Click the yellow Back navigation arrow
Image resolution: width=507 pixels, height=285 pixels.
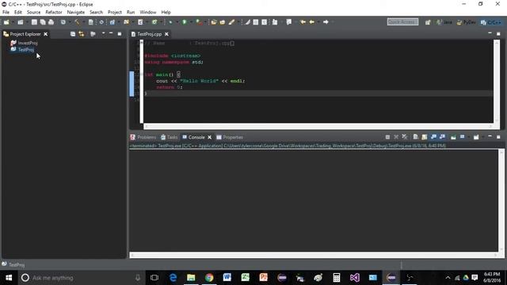[311, 22]
